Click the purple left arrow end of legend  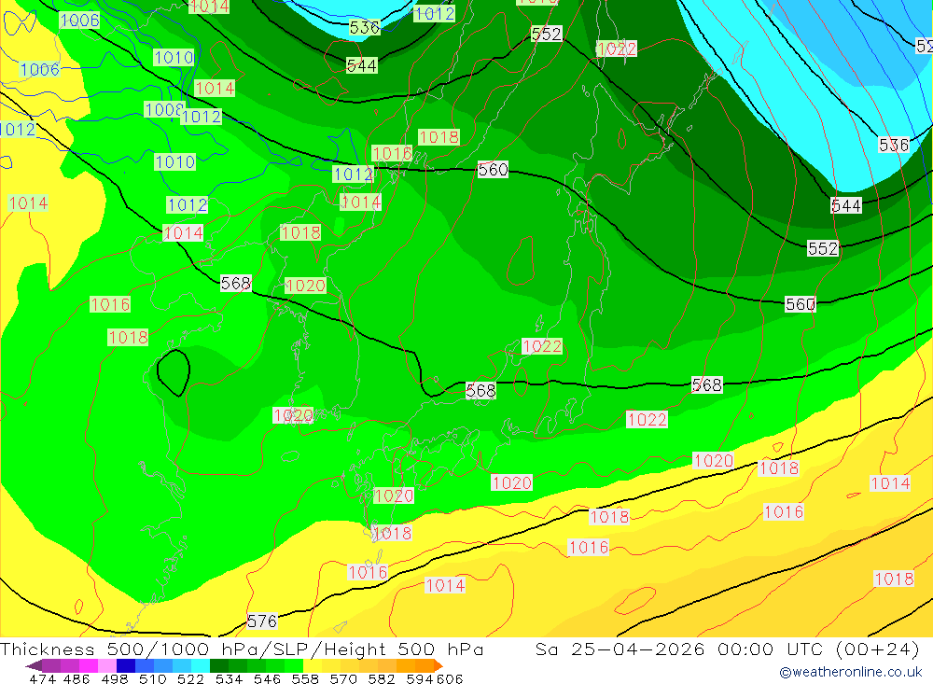click(34, 665)
